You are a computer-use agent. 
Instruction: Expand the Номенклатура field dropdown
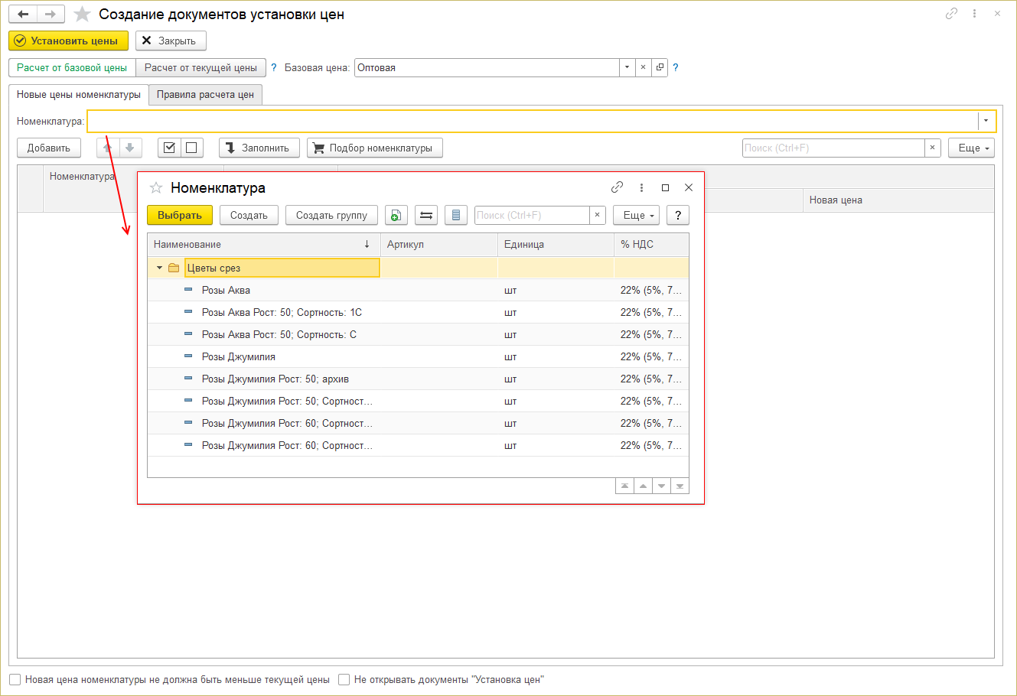pos(986,121)
